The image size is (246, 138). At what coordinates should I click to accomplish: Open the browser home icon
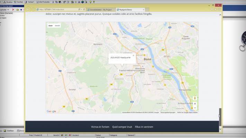click(x=212, y=9)
